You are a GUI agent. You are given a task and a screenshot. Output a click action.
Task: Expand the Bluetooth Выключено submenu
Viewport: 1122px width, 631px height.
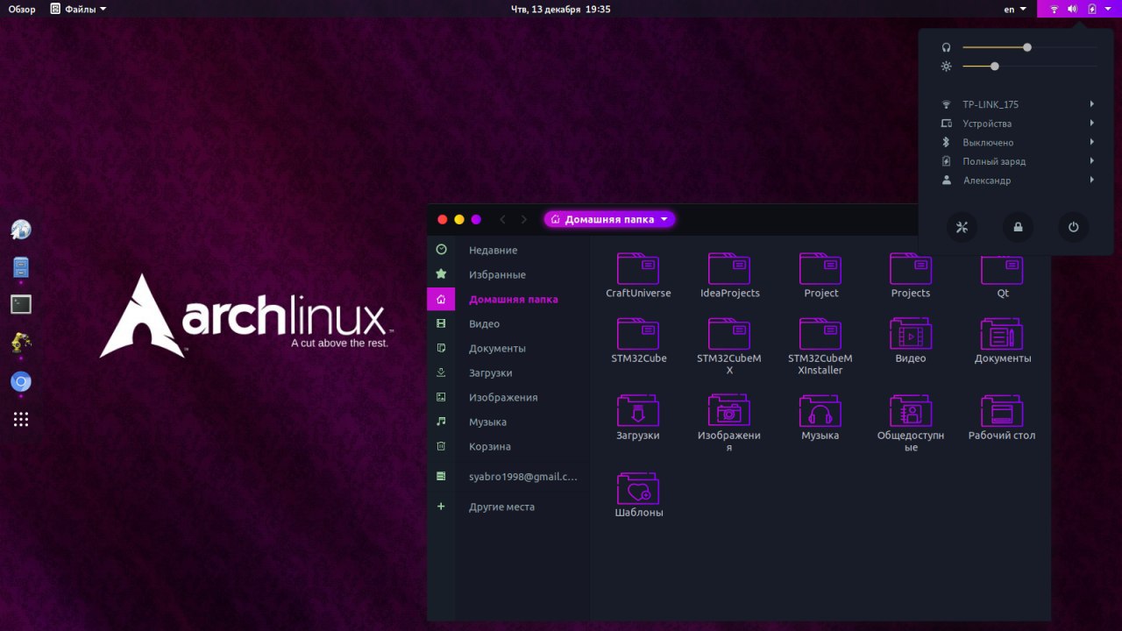click(x=1017, y=142)
